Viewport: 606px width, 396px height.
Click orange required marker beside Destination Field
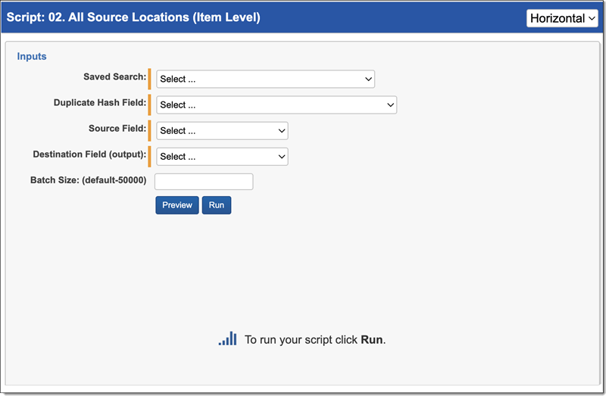pyautogui.click(x=150, y=156)
